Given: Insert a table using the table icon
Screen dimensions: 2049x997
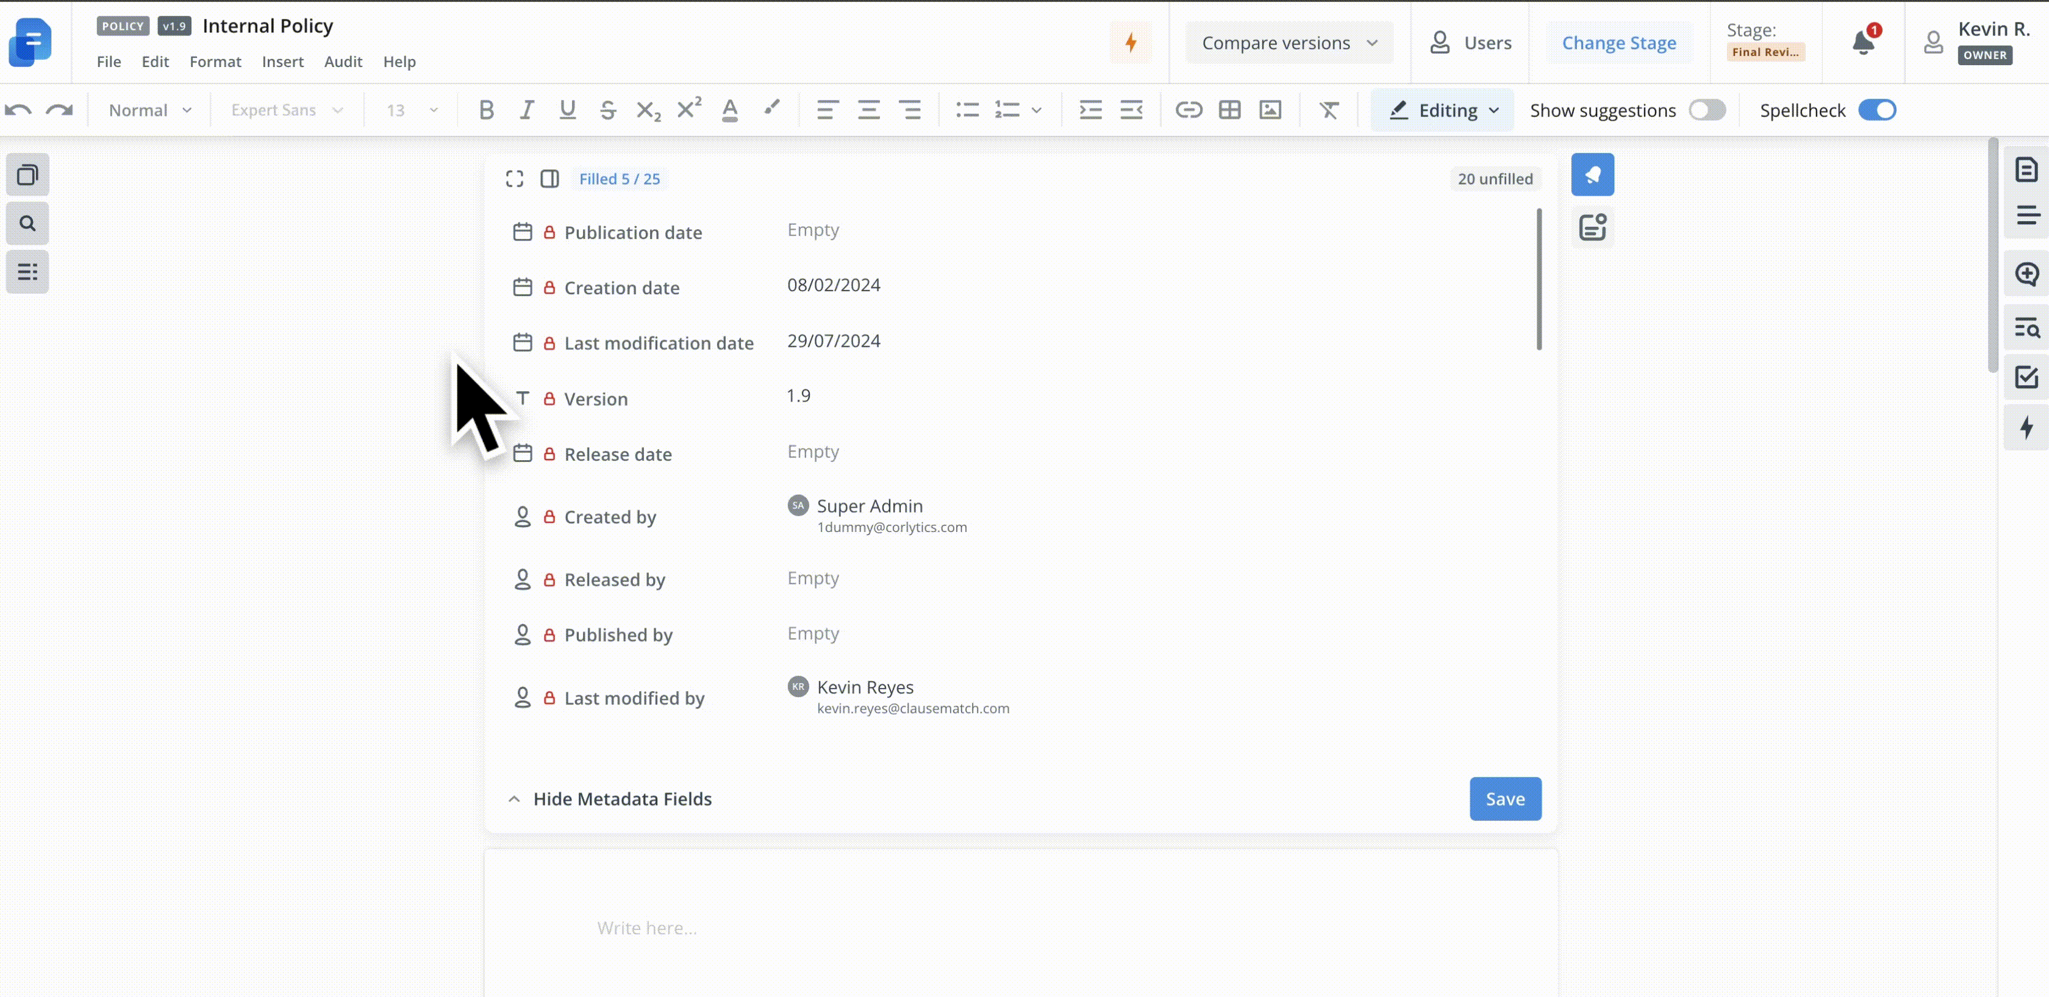Looking at the screenshot, I should [x=1230, y=110].
